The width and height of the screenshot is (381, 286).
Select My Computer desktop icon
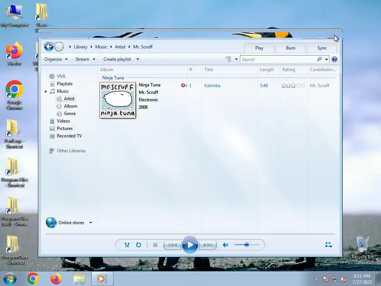coord(15,15)
